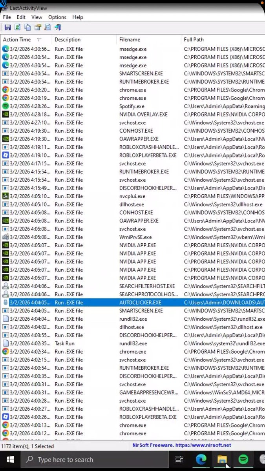Sort by the Action Time column header

[26, 40]
